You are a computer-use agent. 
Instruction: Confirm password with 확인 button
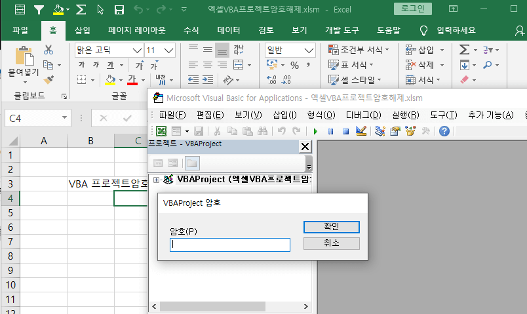coord(332,227)
